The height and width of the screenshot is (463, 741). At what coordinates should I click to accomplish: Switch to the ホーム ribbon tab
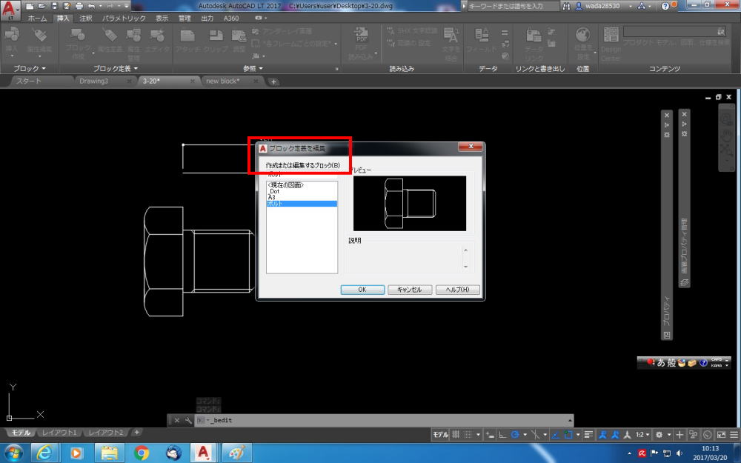37,19
